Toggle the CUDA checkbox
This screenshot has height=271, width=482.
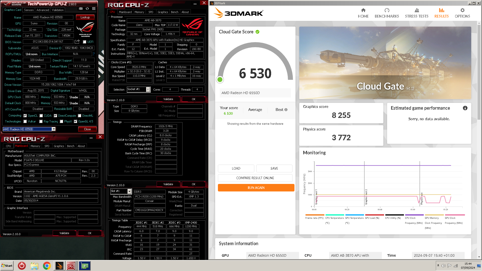[x=41, y=116]
